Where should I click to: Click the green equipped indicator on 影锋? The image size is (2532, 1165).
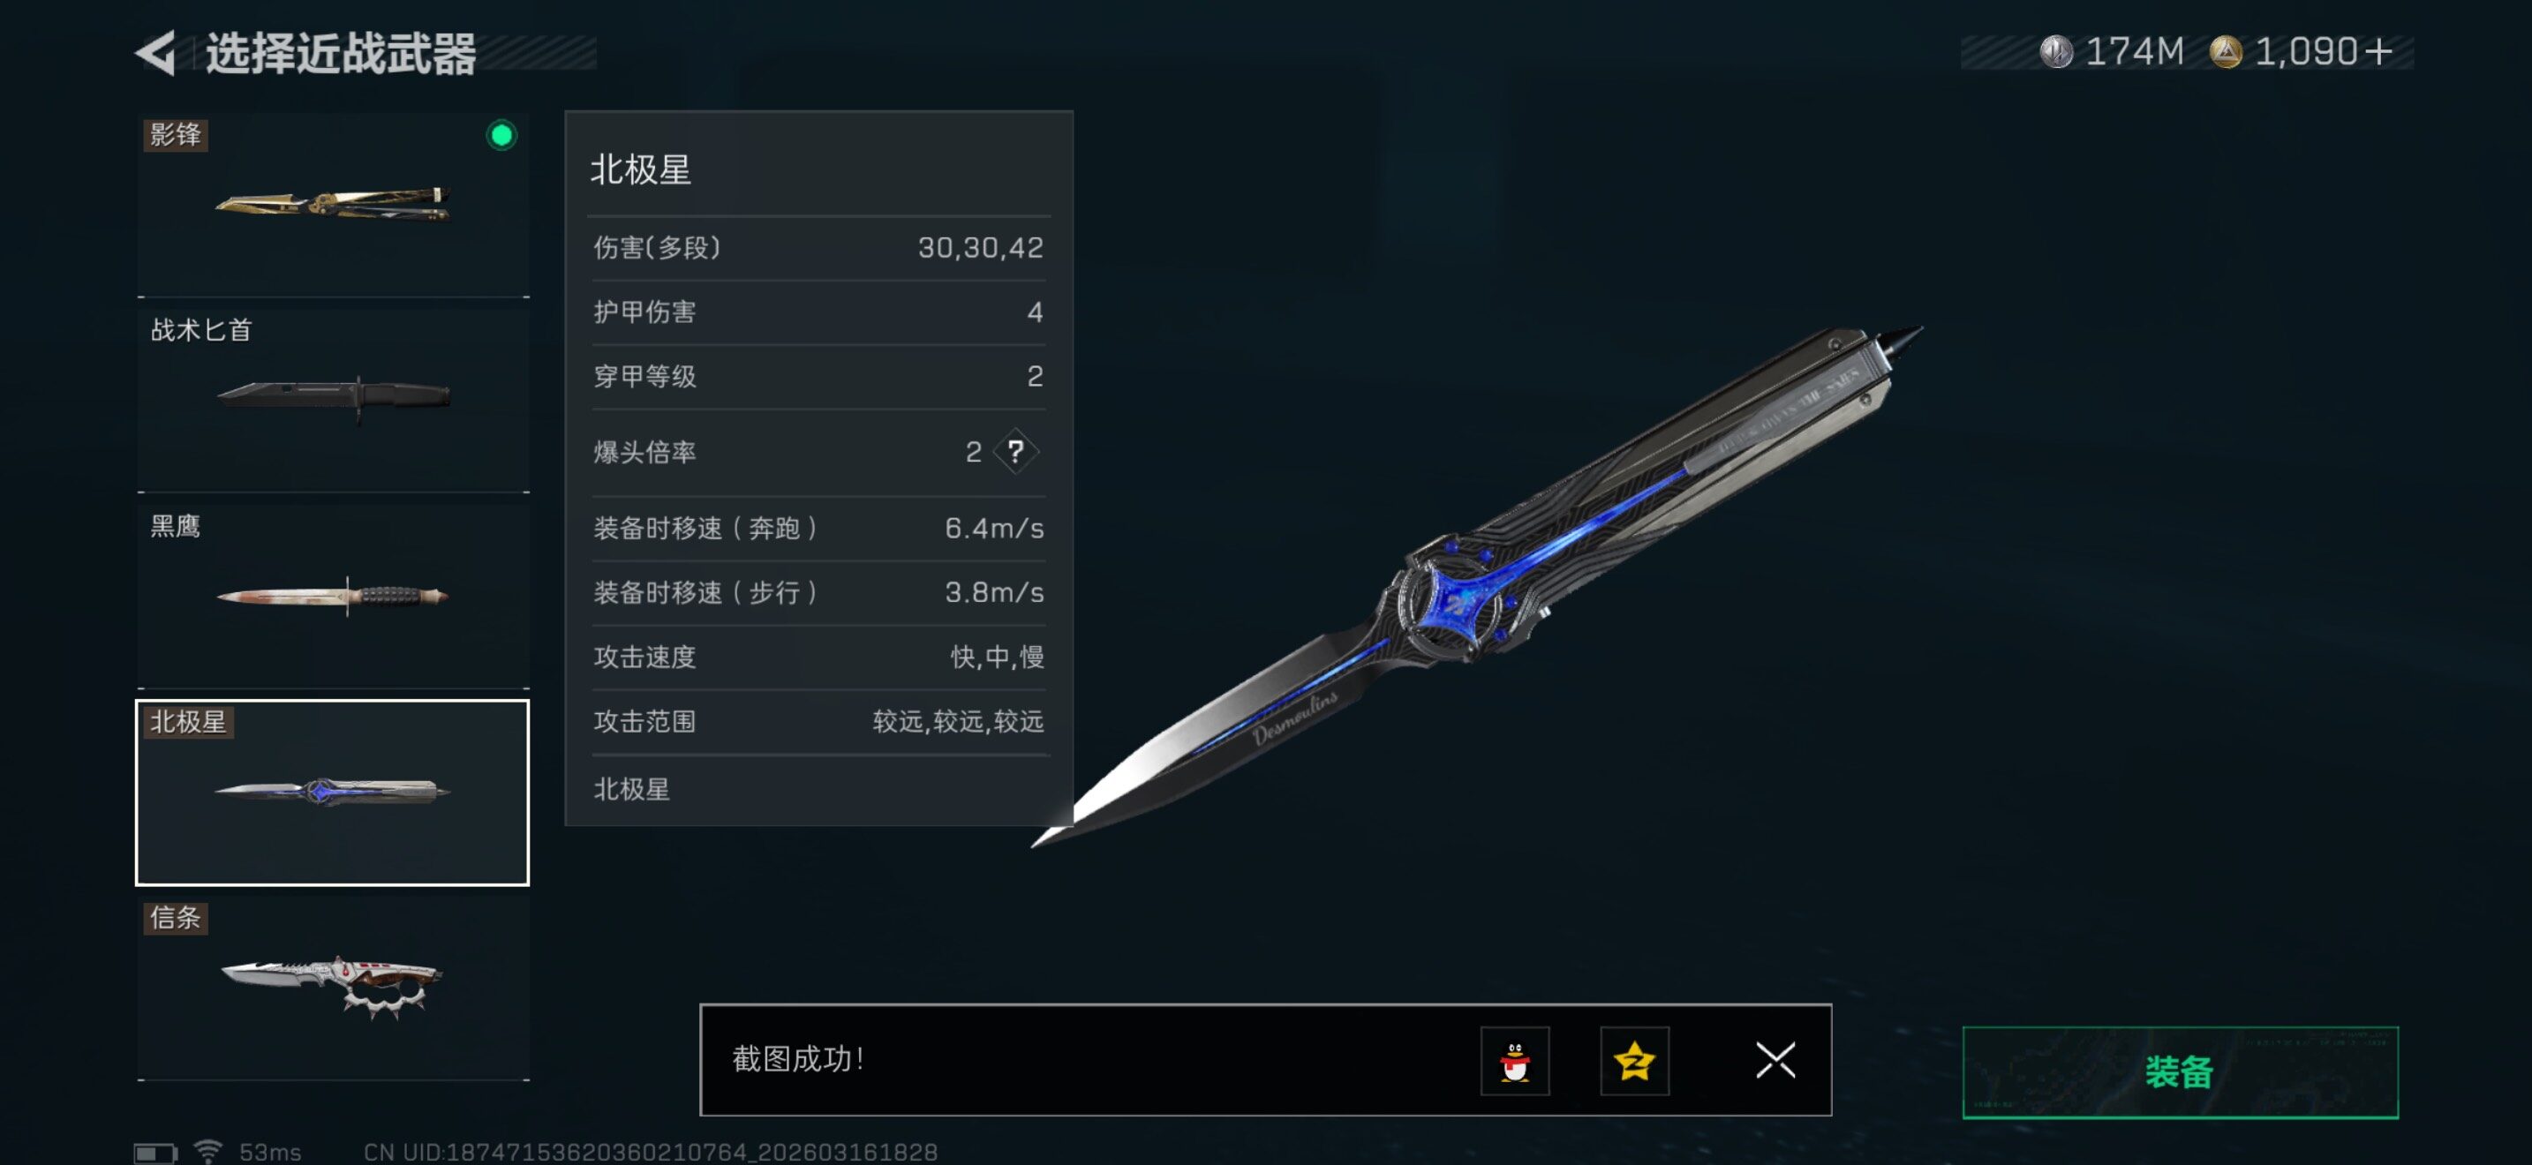tap(501, 134)
